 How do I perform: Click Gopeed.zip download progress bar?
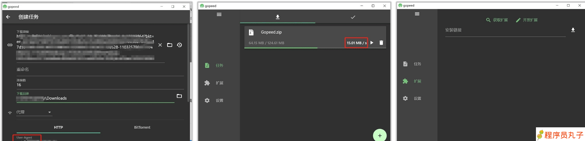tap(315, 48)
